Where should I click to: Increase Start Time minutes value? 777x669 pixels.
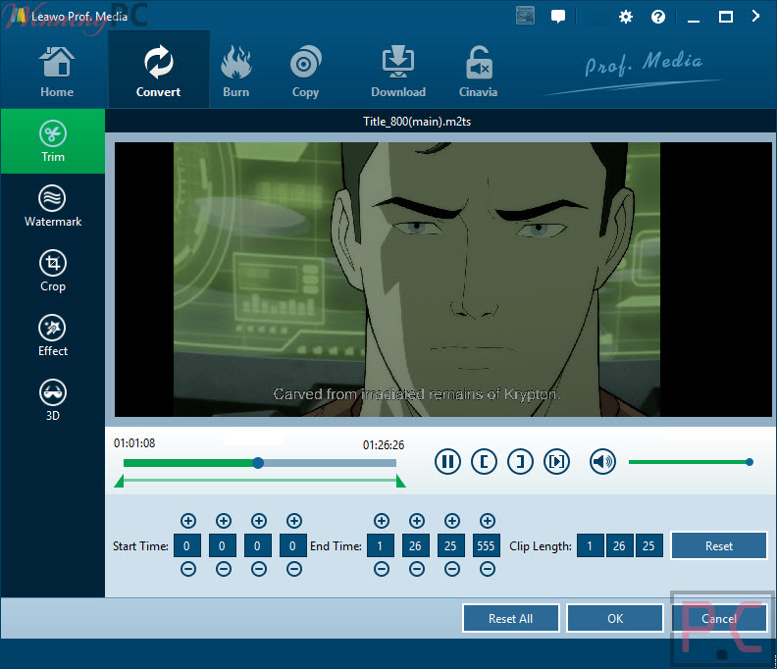224,521
